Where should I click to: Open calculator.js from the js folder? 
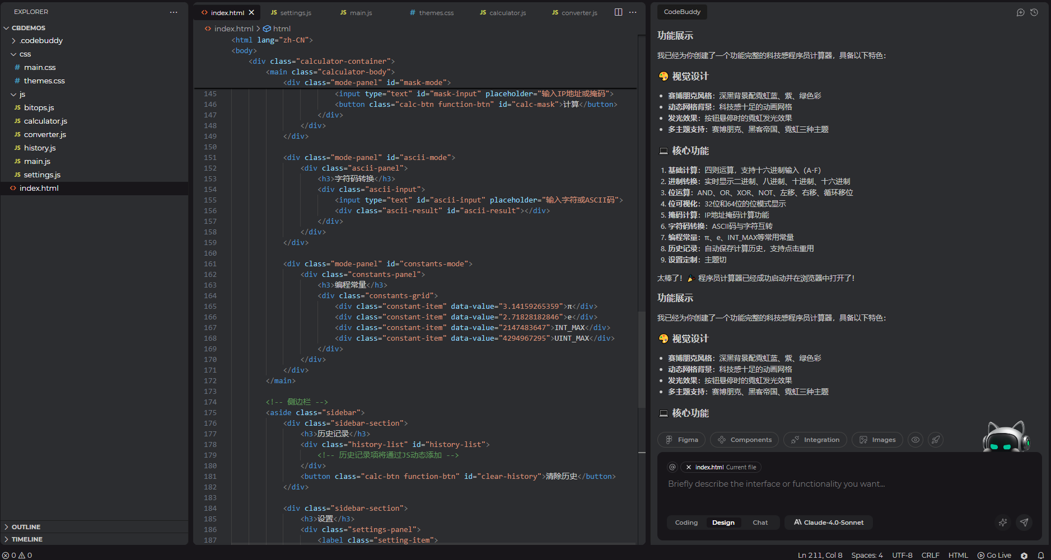(45, 121)
